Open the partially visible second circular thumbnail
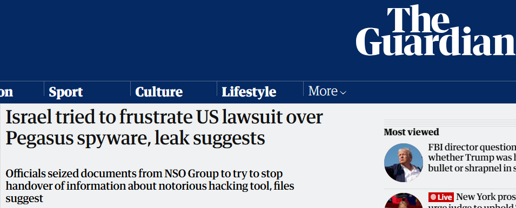 point(404,200)
